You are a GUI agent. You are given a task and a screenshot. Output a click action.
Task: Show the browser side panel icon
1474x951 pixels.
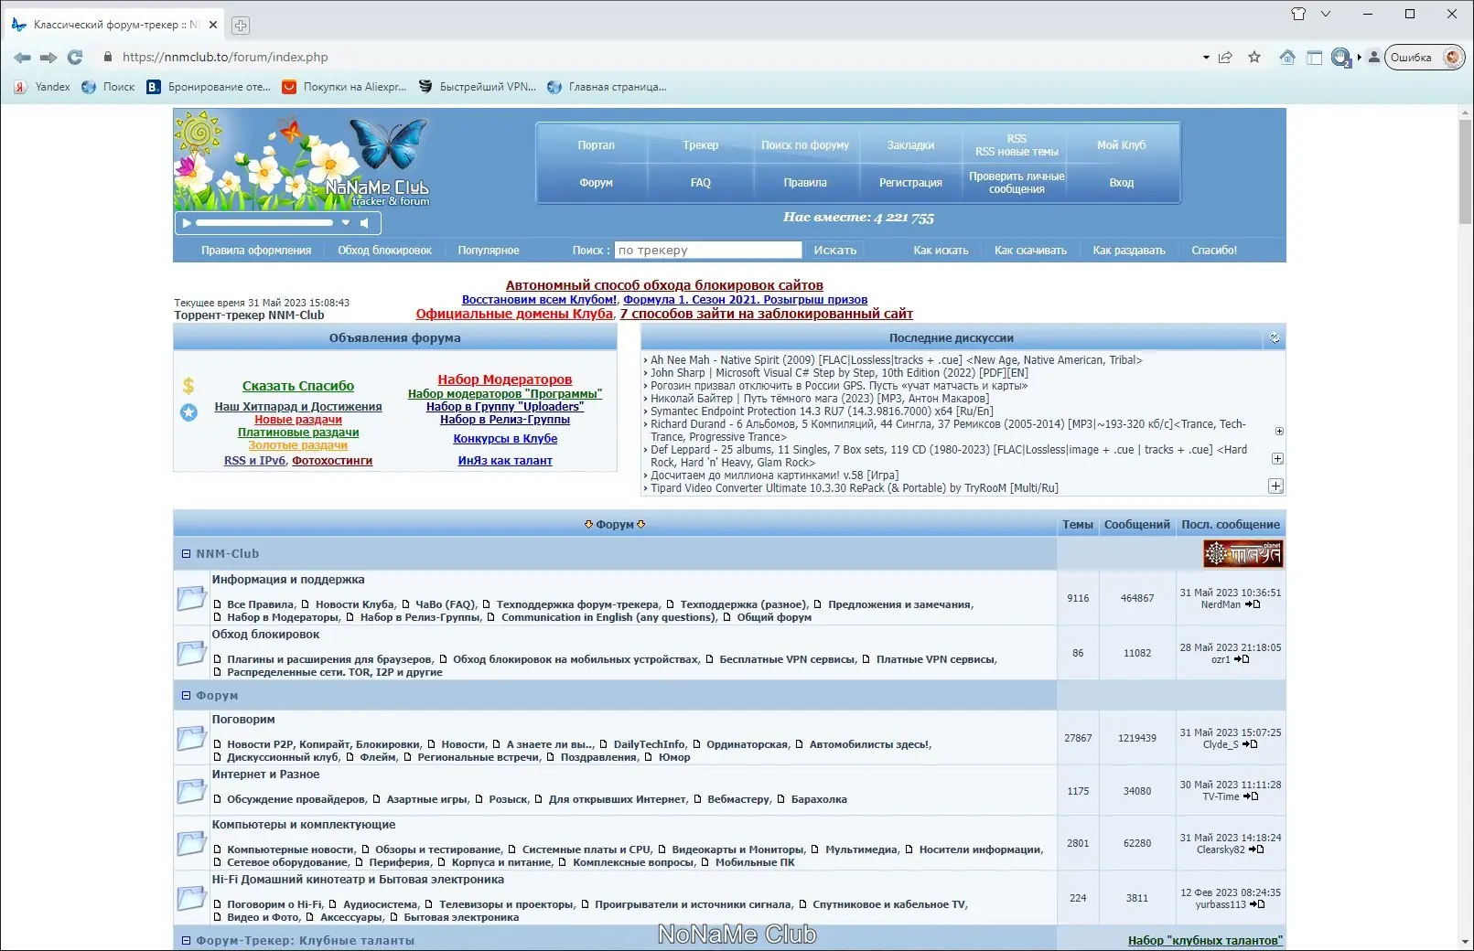1315,58
